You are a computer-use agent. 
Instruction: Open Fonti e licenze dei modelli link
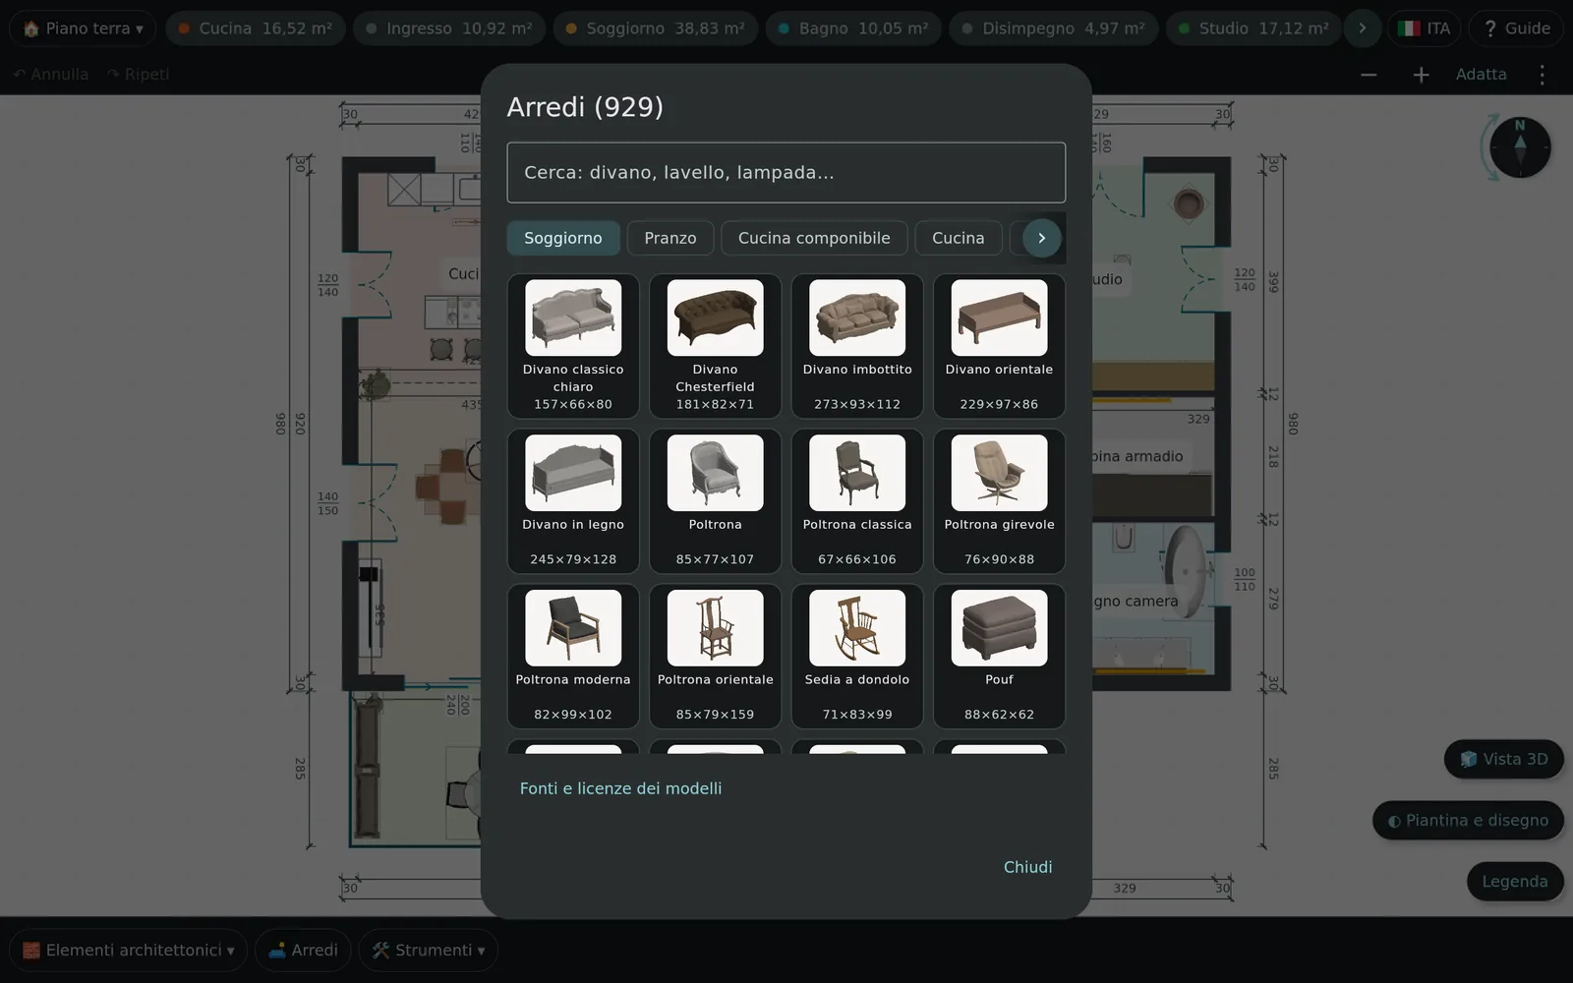click(x=620, y=788)
